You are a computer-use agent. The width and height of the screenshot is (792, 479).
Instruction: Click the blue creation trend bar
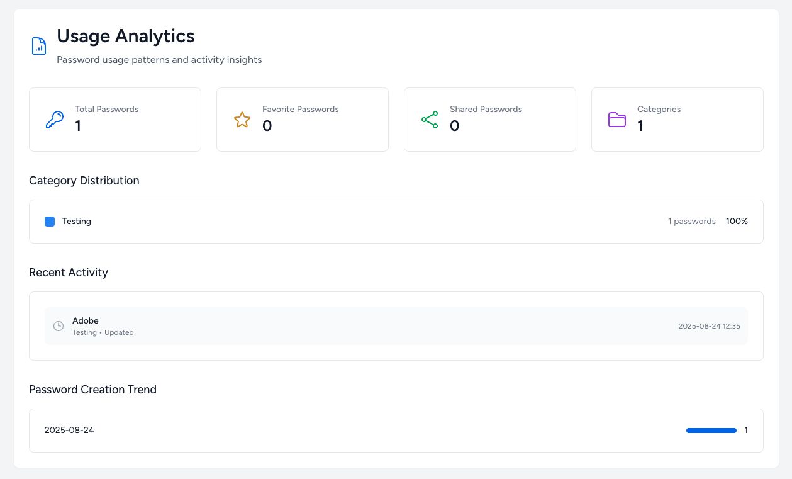click(x=711, y=431)
